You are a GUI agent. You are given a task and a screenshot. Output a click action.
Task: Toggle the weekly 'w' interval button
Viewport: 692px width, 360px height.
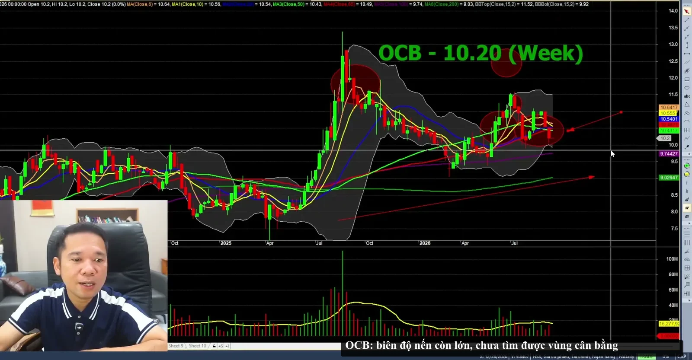(x=687, y=208)
